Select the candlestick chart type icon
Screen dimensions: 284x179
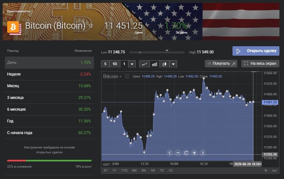point(164,64)
